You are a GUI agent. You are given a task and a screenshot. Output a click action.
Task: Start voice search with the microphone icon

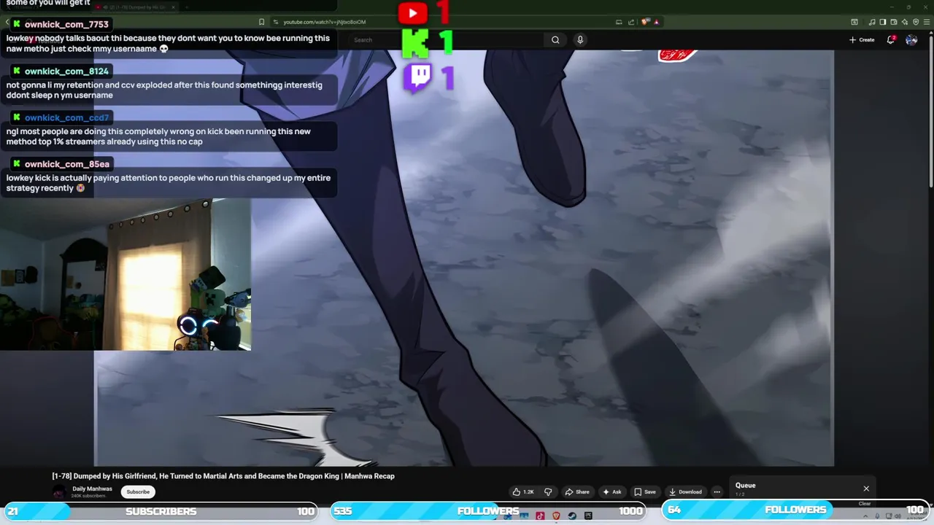coord(580,40)
